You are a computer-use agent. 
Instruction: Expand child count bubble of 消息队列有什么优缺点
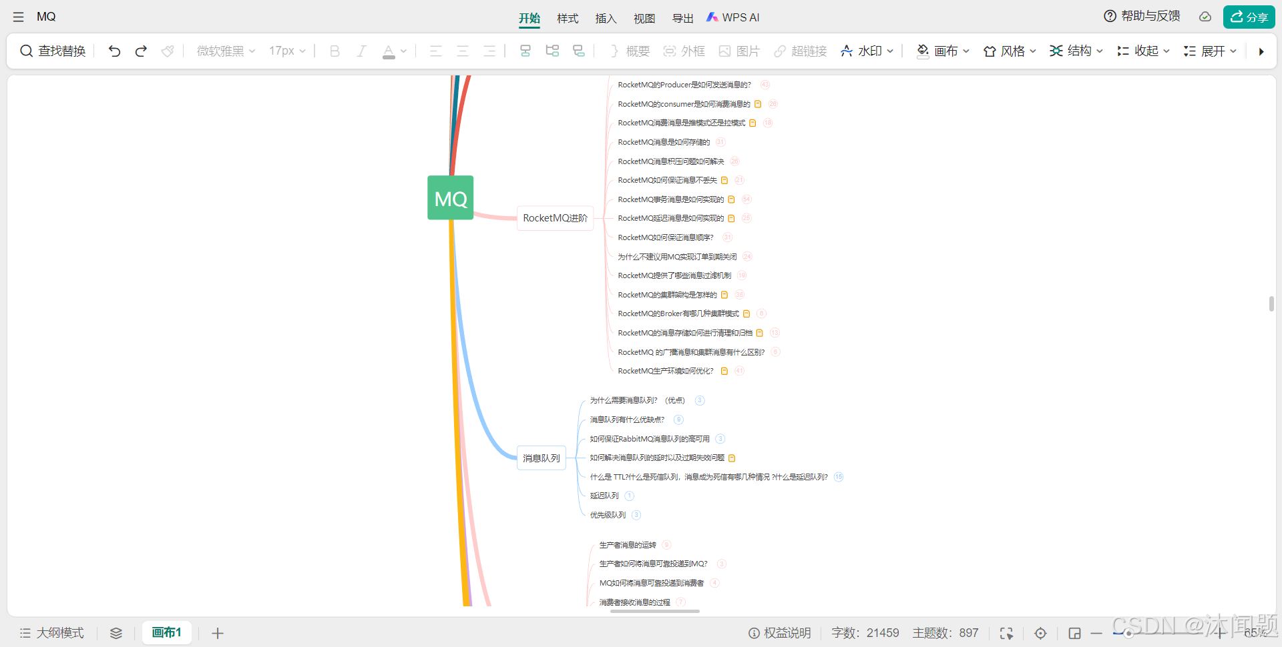pyautogui.click(x=678, y=420)
